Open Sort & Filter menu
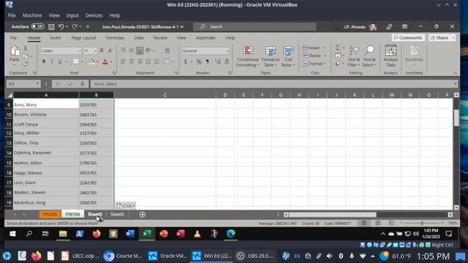The height and width of the screenshot is (263, 468). 354,57
